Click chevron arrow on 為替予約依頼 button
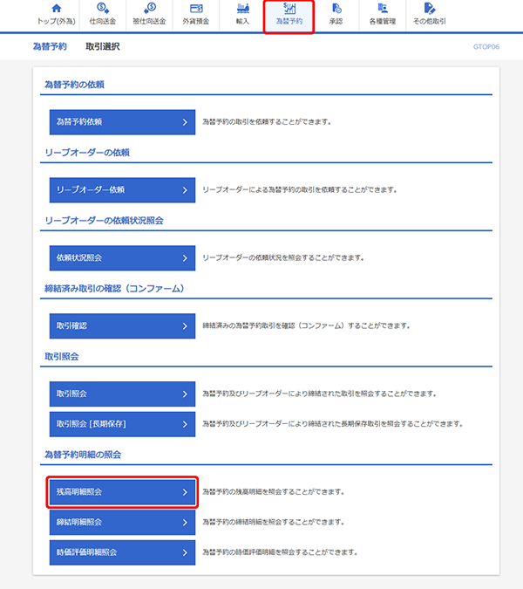This screenshot has width=523, height=589. click(x=185, y=122)
